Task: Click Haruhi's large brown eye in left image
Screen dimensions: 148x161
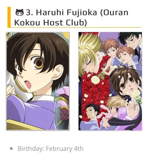Action: pos(39,63)
